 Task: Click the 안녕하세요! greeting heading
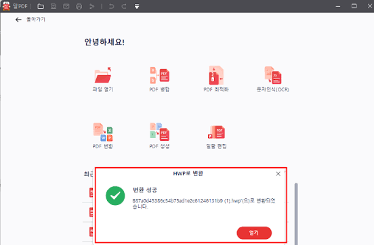(x=104, y=42)
